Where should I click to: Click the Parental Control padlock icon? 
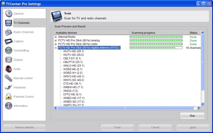(8, 96)
